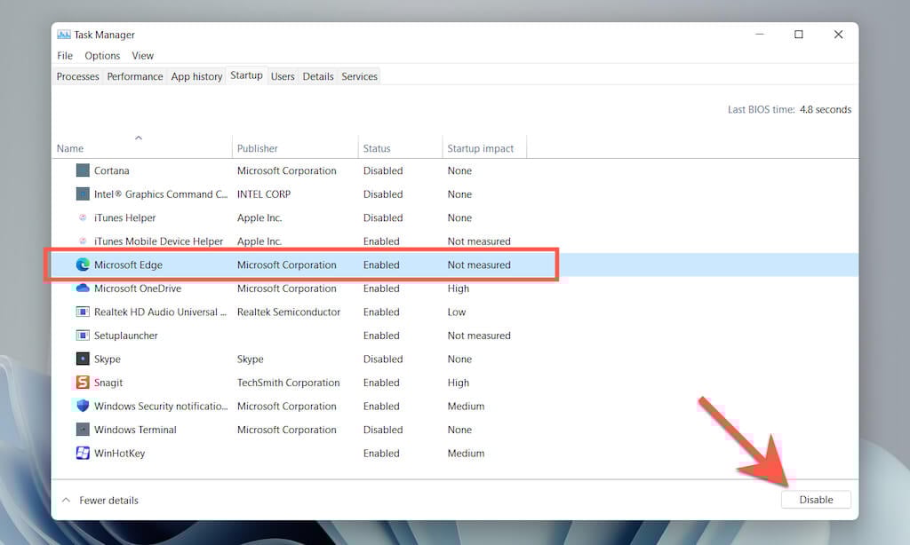Select the Cortana row name
This screenshot has width=910, height=545.
tap(111, 170)
